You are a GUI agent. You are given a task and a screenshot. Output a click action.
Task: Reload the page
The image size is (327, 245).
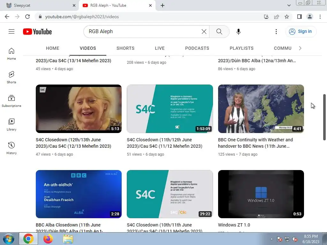coord(27,17)
